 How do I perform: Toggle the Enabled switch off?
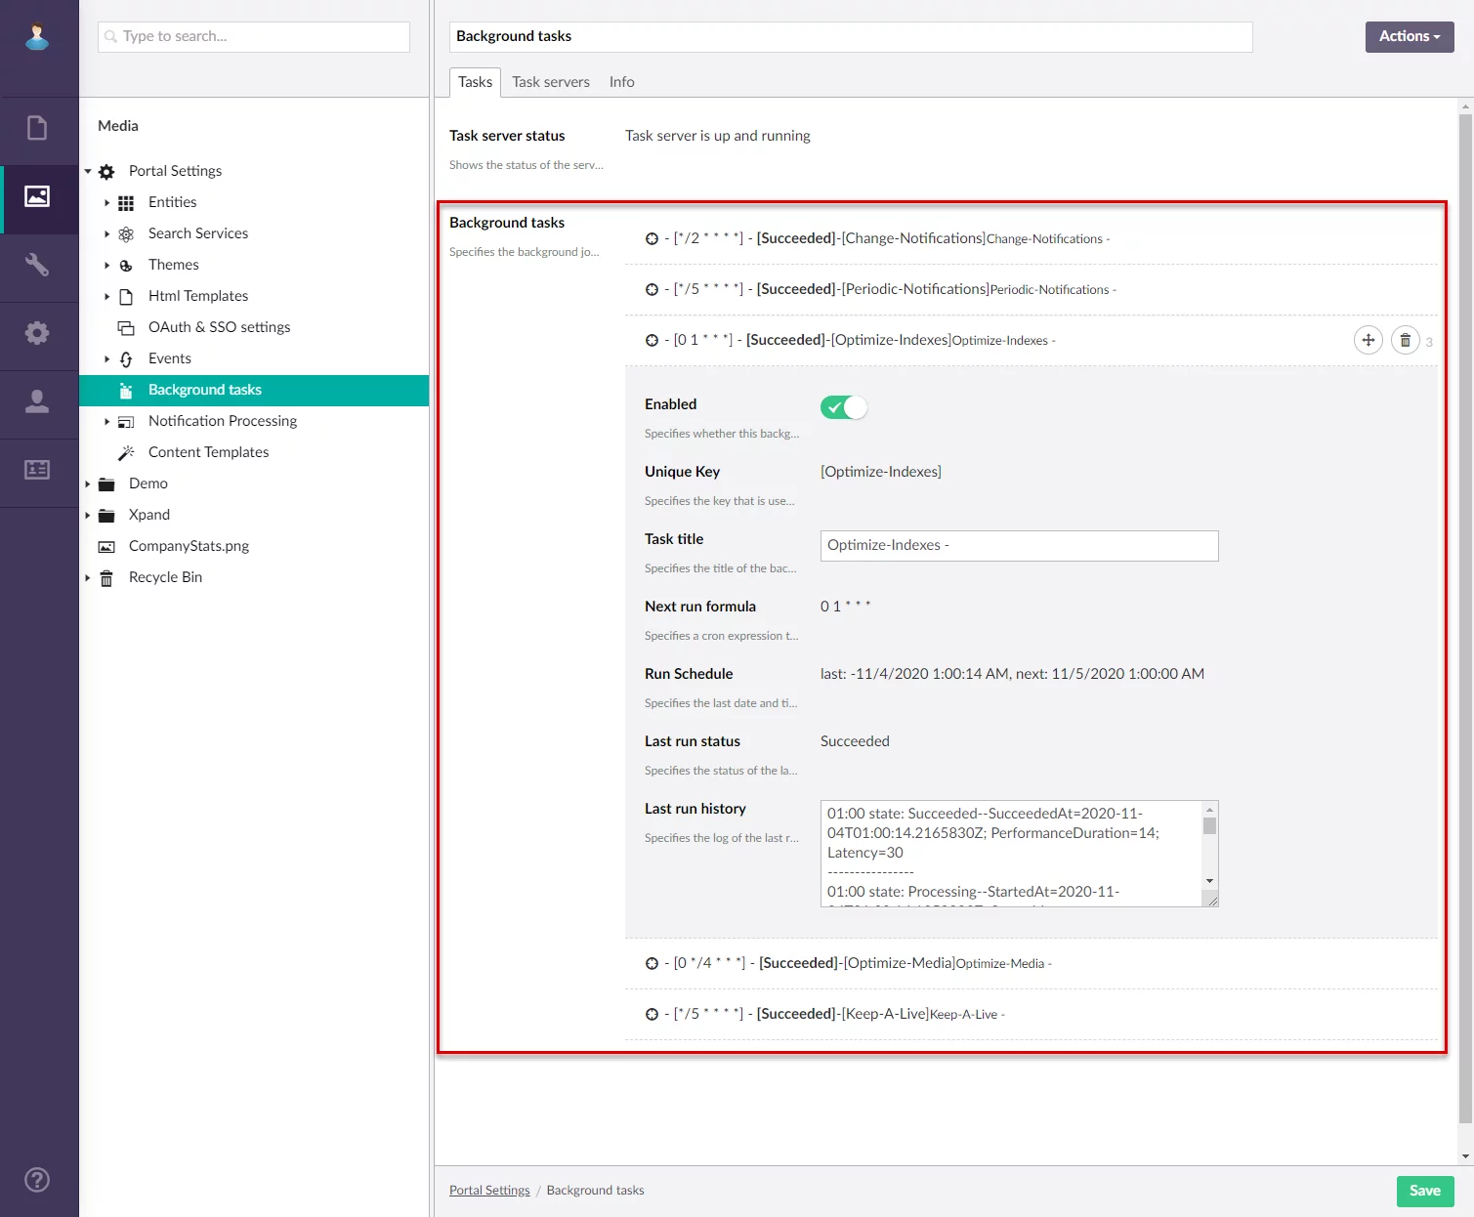(844, 407)
